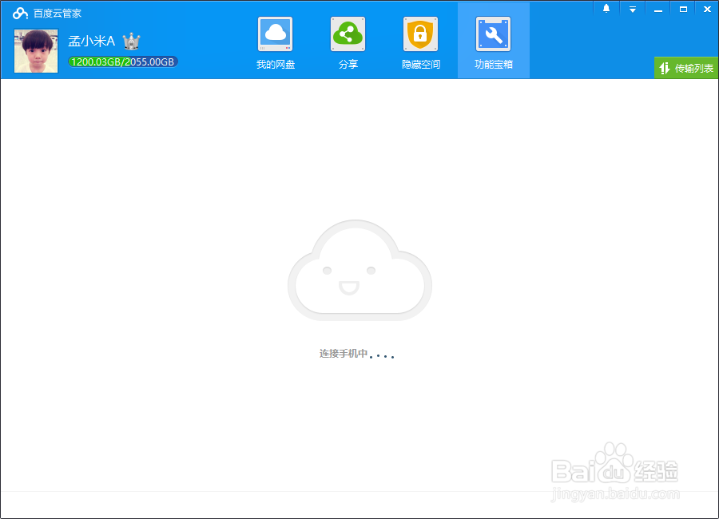719x519 pixels.
Task: Select the 功能宝箱 toolbox tab
Action: click(494, 41)
